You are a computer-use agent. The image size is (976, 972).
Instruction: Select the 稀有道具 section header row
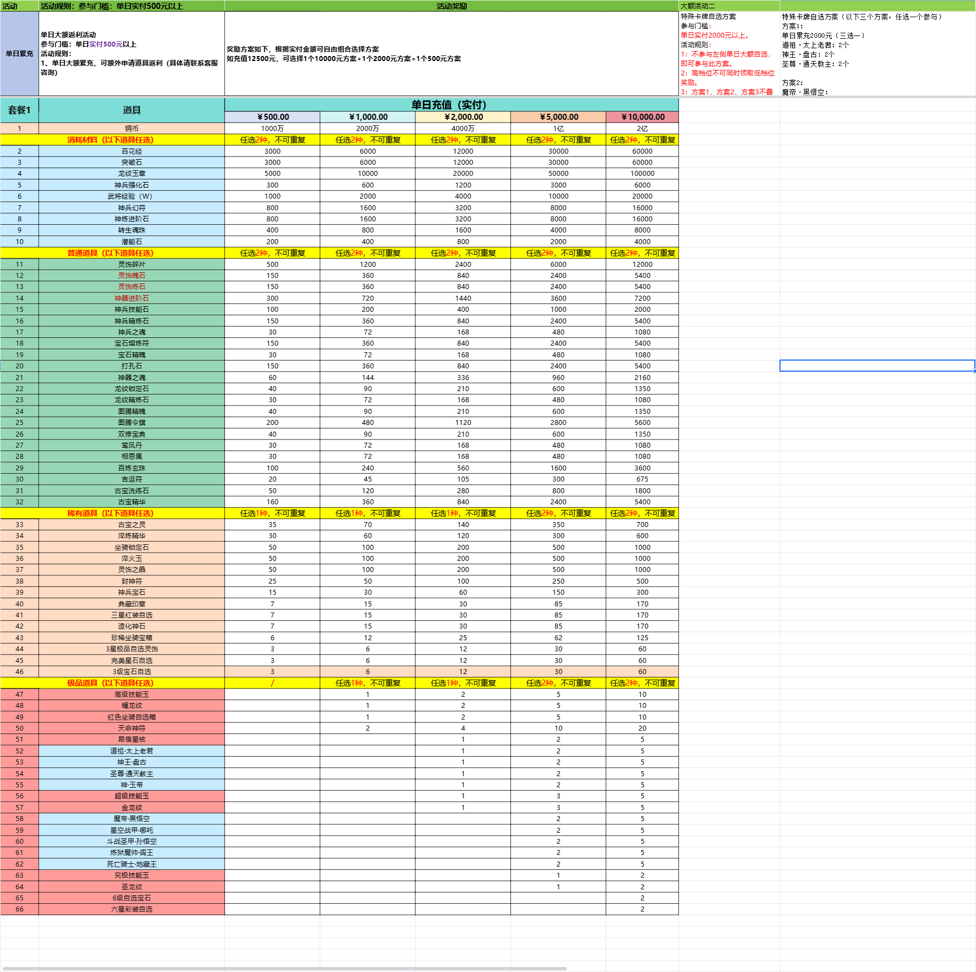tap(111, 513)
